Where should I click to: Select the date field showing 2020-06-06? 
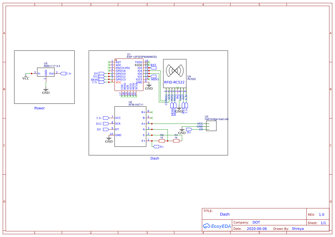(256, 228)
